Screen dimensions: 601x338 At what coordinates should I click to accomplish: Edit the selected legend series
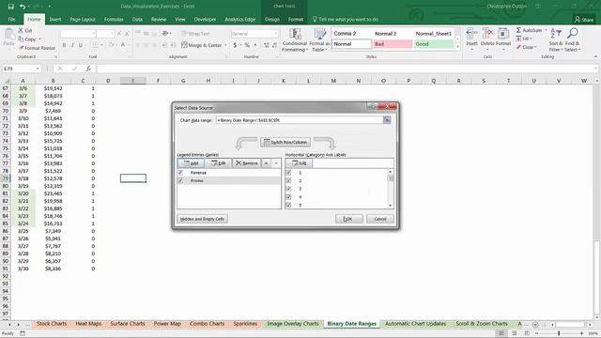tap(219, 163)
